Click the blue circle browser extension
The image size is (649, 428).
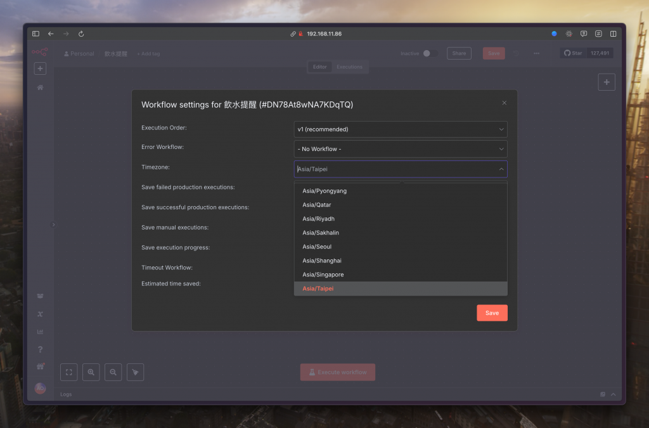click(554, 34)
